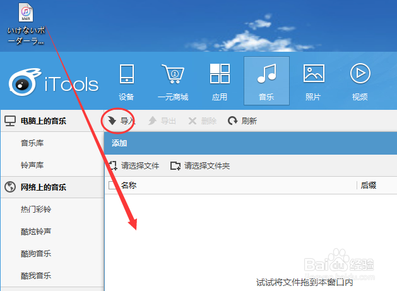
Task: Click the monitor icon beside 电脑上的音乐
Action: tap(10, 121)
